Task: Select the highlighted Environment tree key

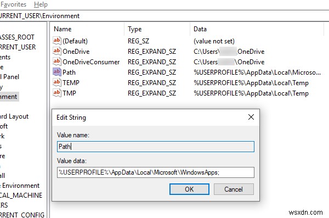Action: tap(9, 97)
